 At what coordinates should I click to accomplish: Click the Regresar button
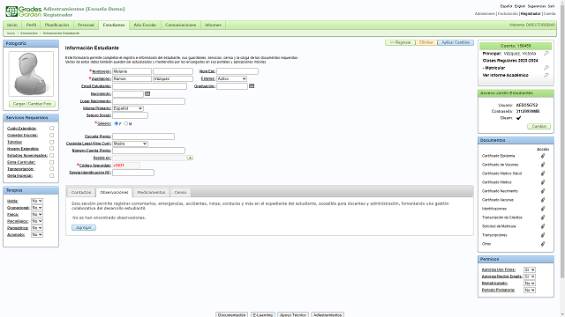coord(400,42)
